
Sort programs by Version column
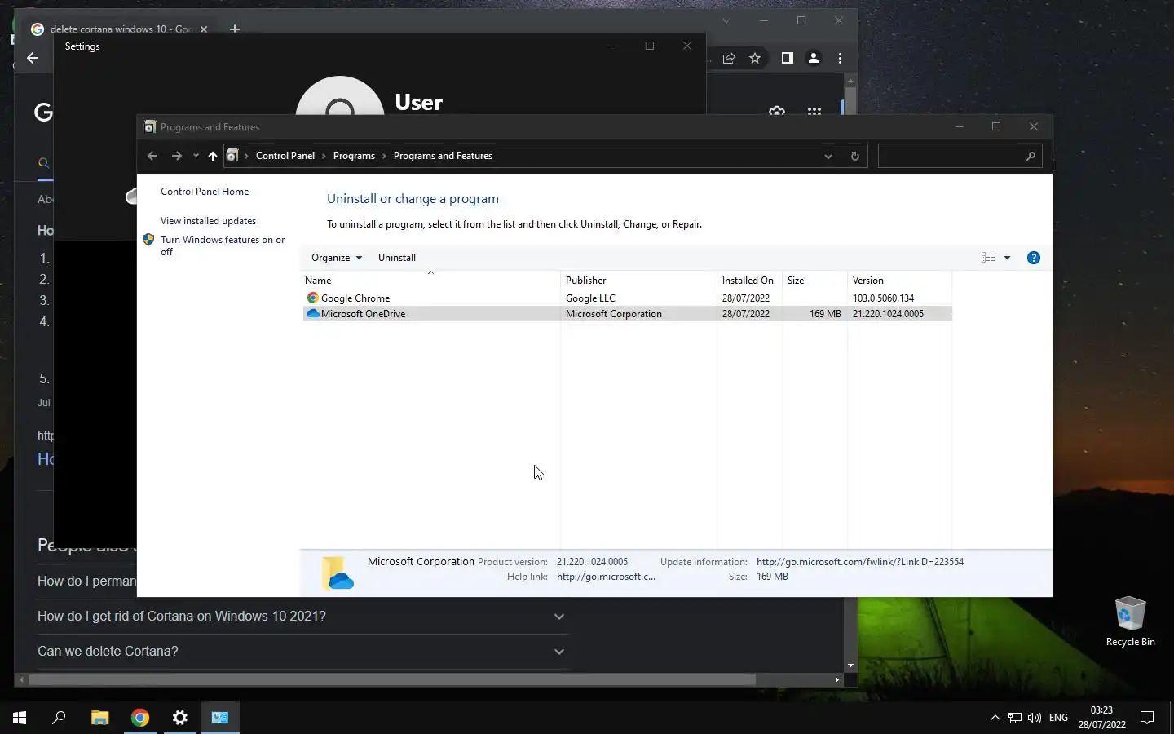click(x=899, y=280)
